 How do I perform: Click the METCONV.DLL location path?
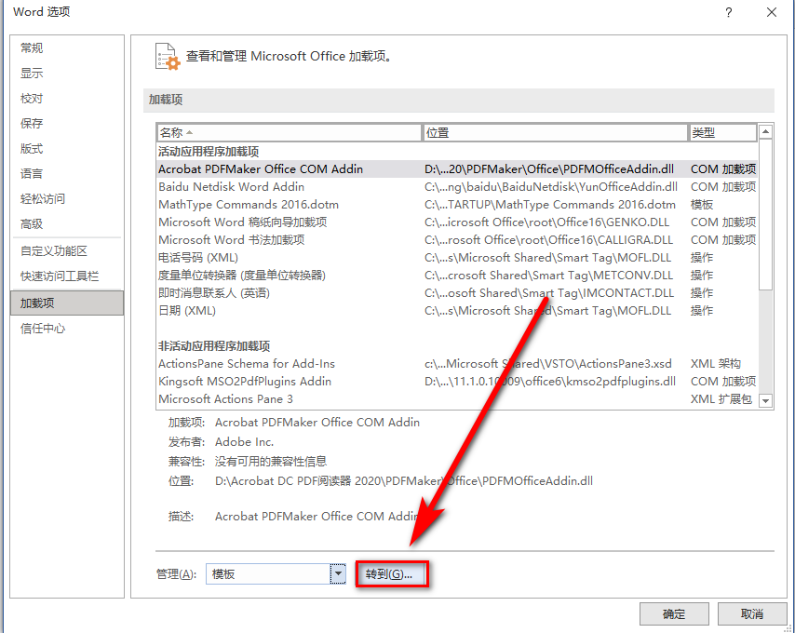pos(548,276)
